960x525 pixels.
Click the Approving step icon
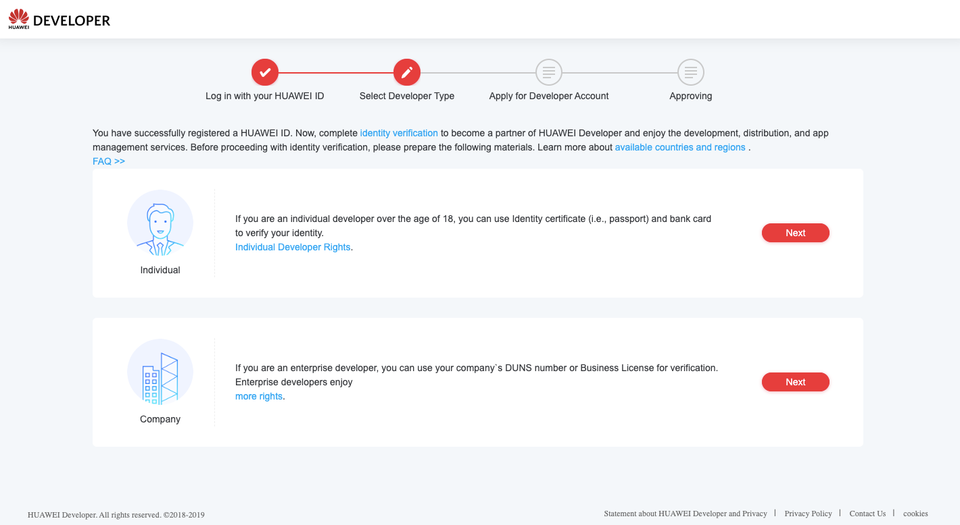(x=691, y=72)
